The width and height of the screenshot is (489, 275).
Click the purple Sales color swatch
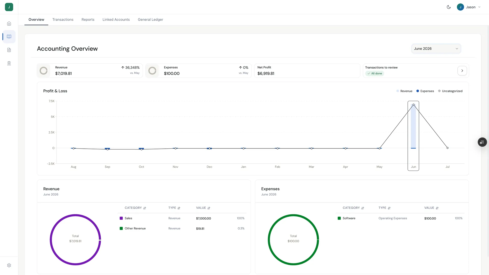[x=121, y=218]
